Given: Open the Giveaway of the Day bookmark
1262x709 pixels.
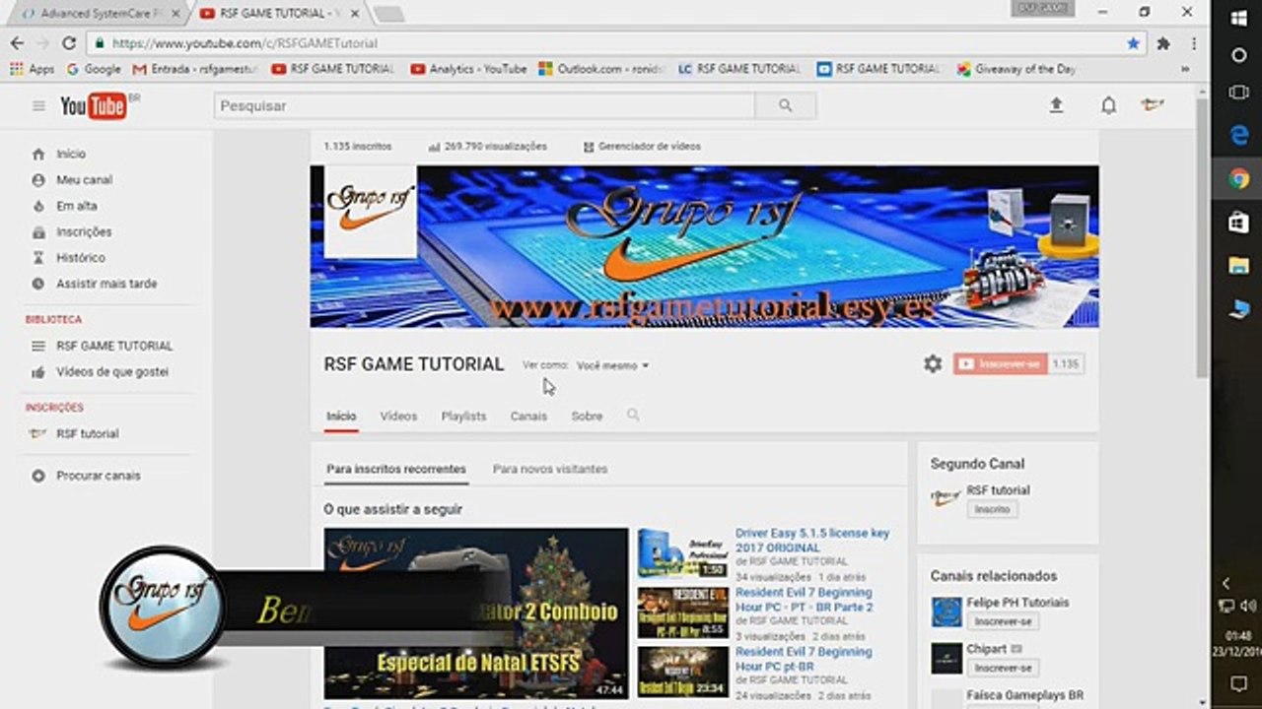Looking at the screenshot, I should click(x=1017, y=69).
